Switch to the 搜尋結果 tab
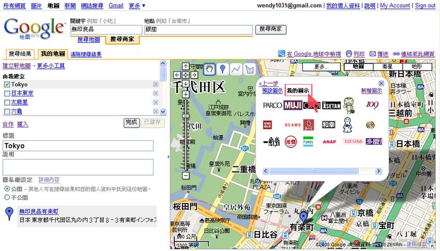 click(20, 54)
